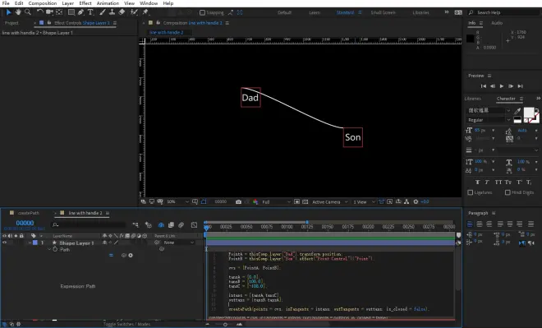Toggle frame blending for the composition
Image resolution: width=542 pixels, height=328 pixels.
pos(171,225)
